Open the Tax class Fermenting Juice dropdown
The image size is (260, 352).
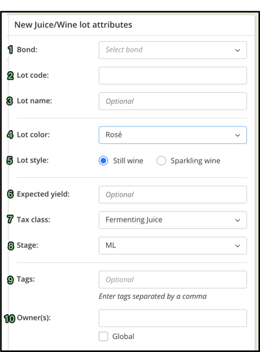[x=173, y=220]
